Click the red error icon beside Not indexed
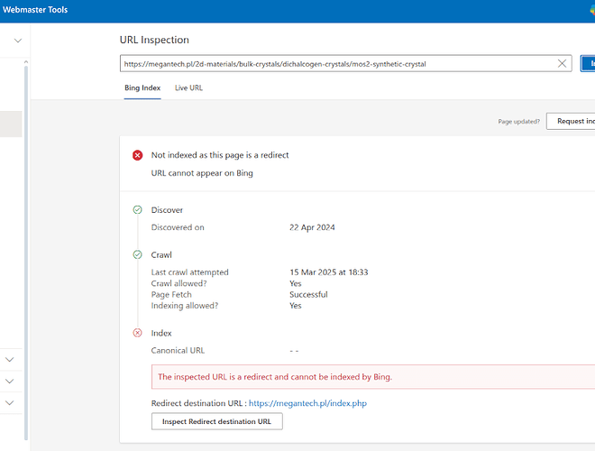 tap(137, 155)
